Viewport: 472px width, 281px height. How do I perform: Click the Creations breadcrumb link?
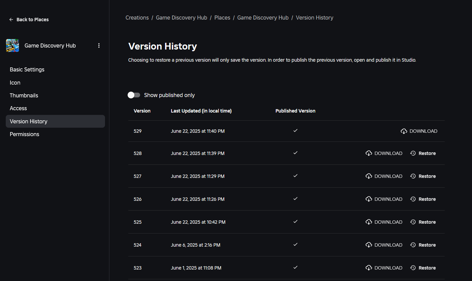[137, 18]
